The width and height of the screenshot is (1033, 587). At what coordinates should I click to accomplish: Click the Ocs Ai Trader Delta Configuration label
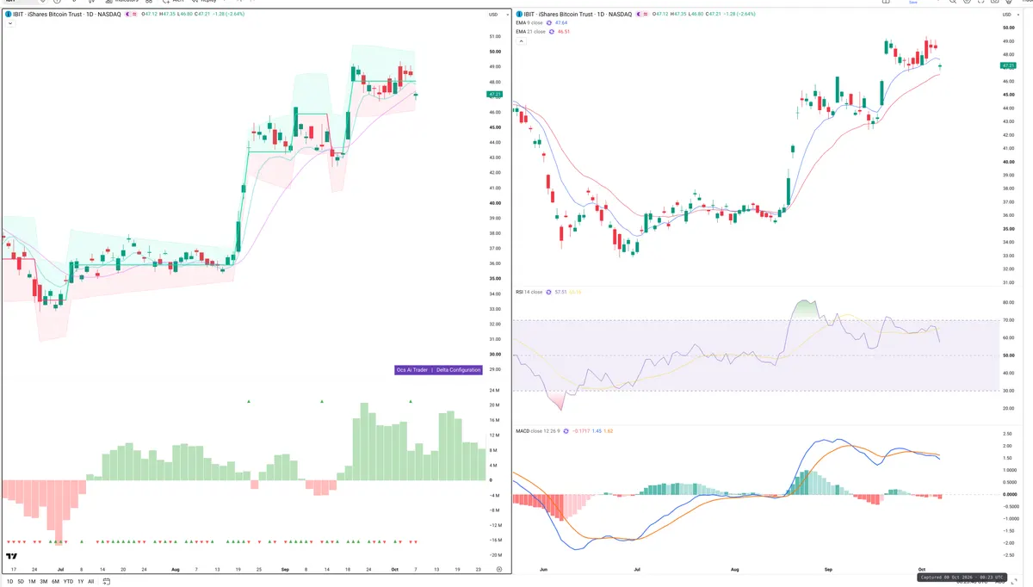click(437, 370)
